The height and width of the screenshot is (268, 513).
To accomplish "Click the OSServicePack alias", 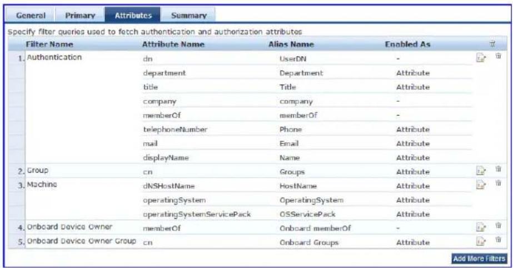I will 307,214.
